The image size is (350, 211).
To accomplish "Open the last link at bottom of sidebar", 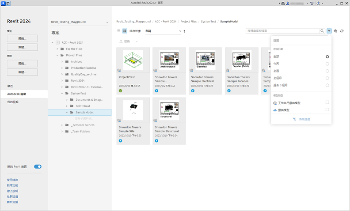I will 12,202.
